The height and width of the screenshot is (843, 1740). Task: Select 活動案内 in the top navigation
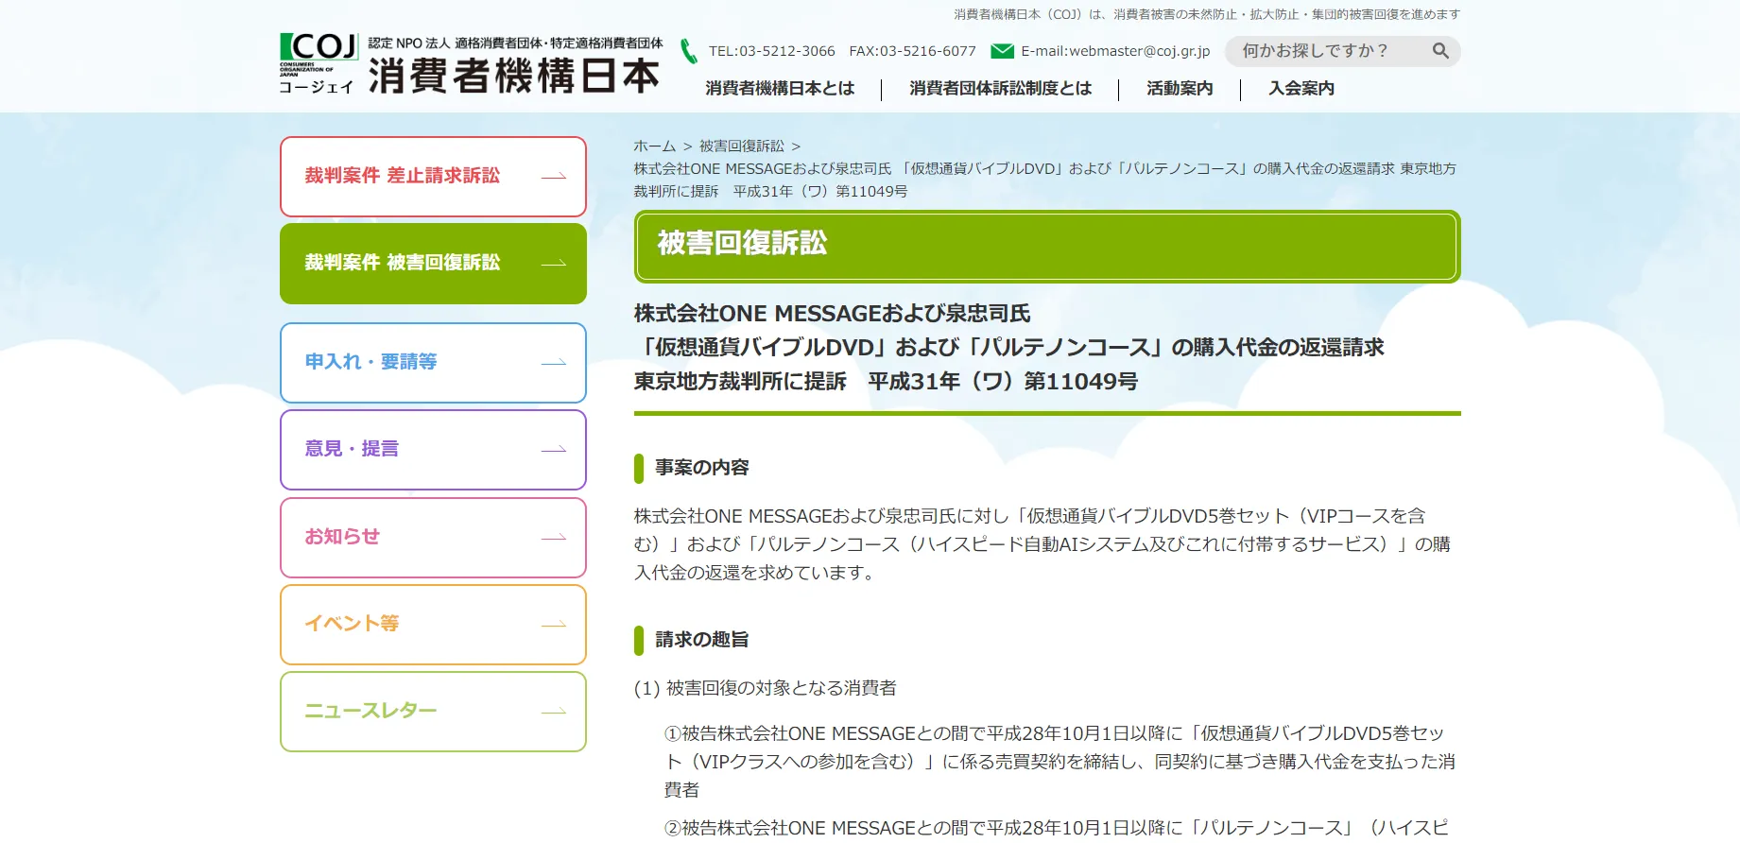pos(1180,89)
